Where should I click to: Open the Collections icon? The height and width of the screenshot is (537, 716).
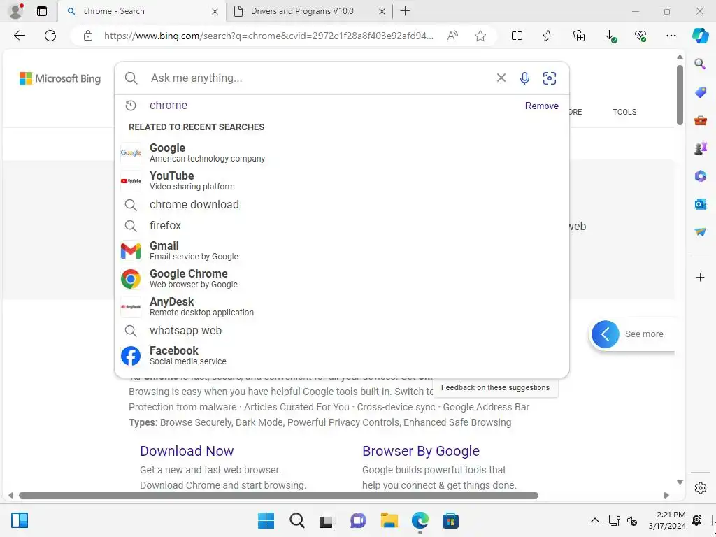578,36
